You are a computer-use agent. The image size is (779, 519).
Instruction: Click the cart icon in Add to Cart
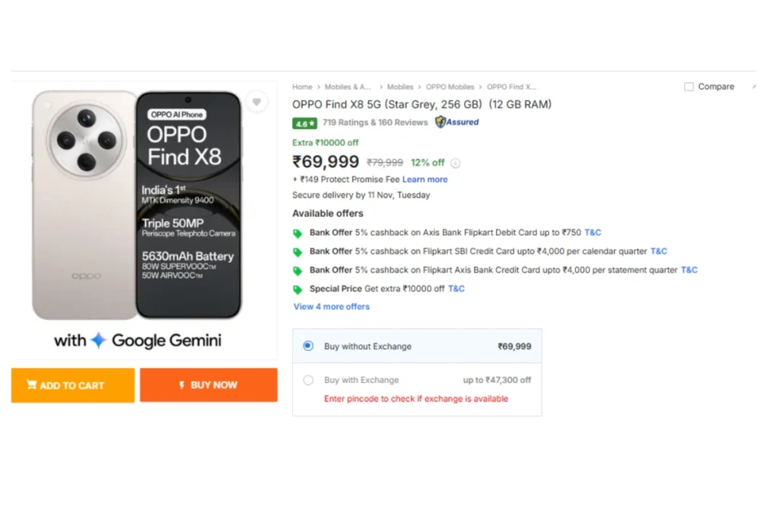[31, 385]
